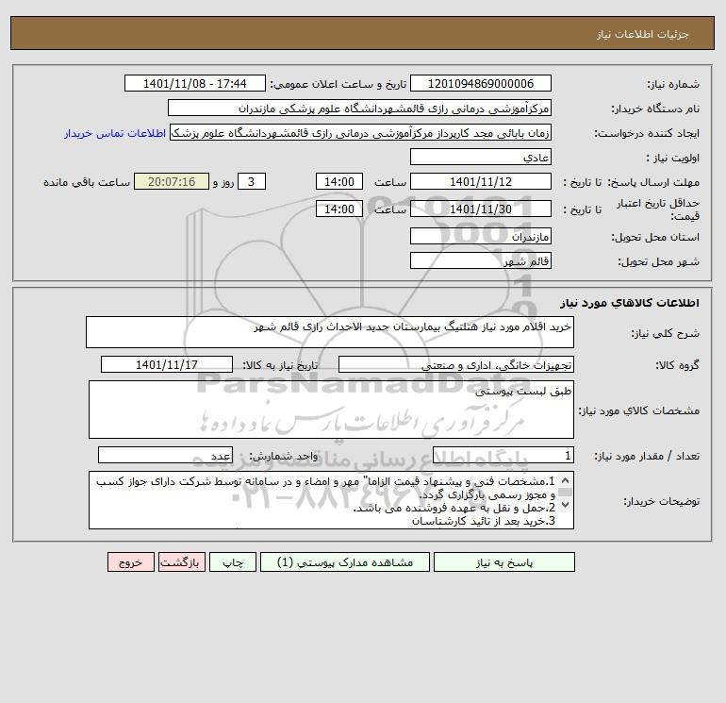
Task: Click the چاپ print button
Action: pyautogui.click(x=233, y=562)
